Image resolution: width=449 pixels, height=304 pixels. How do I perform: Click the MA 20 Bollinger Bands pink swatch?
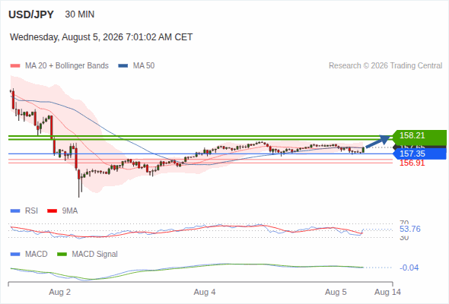pos(15,66)
